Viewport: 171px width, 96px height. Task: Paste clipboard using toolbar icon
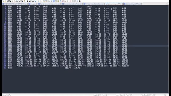tap(25, 1)
